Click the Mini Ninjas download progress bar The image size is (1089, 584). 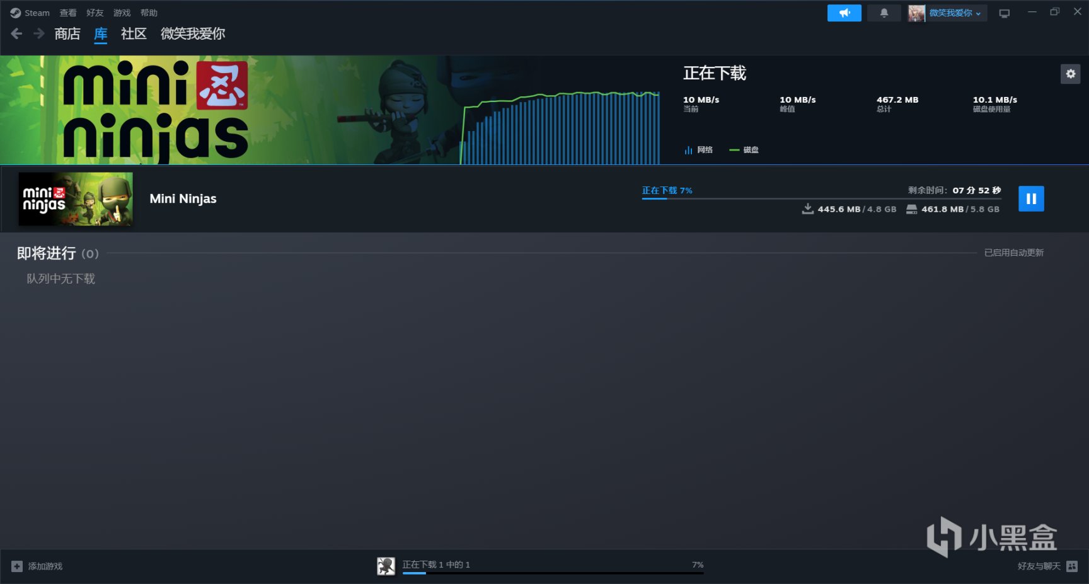pyautogui.click(x=822, y=198)
